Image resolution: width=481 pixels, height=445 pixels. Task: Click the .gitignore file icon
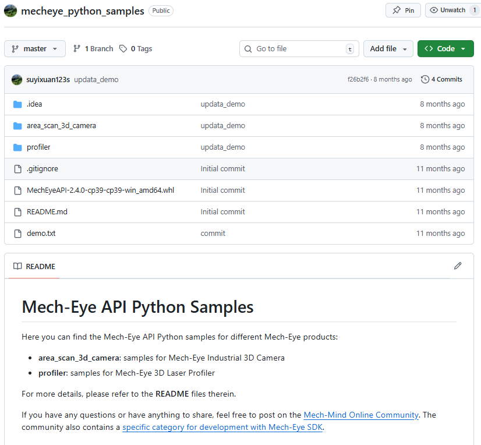click(x=17, y=169)
